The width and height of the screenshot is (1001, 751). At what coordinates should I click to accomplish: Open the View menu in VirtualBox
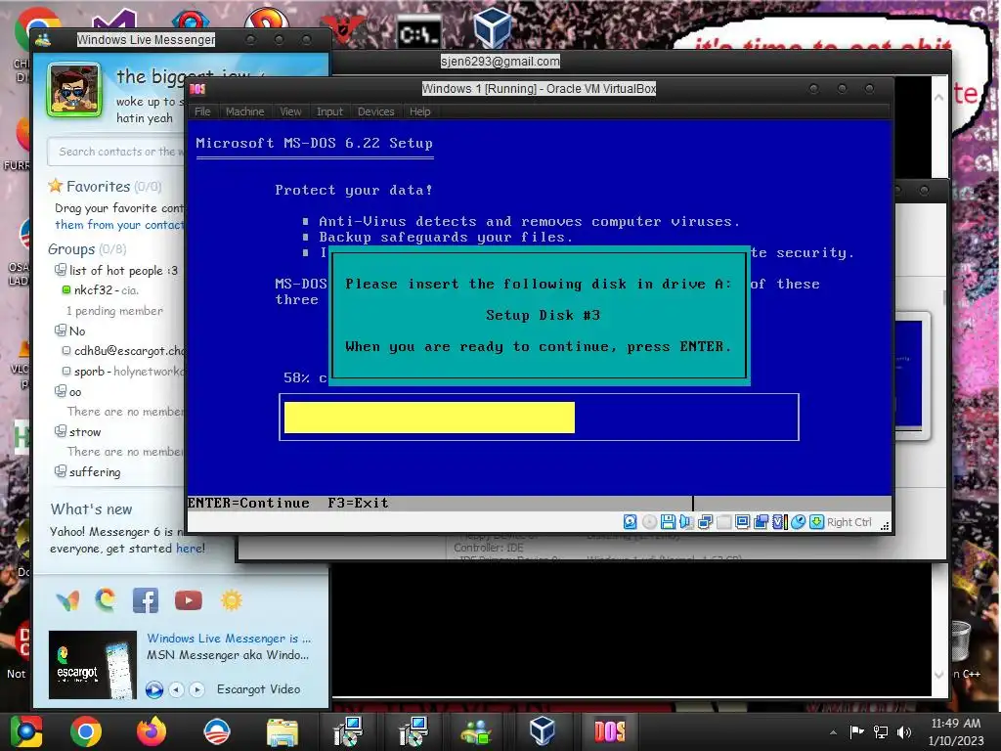[x=290, y=111]
